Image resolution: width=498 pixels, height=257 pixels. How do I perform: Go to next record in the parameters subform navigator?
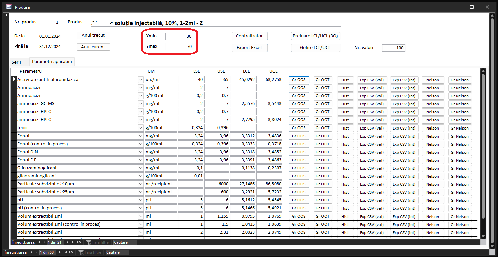[x=68, y=242]
